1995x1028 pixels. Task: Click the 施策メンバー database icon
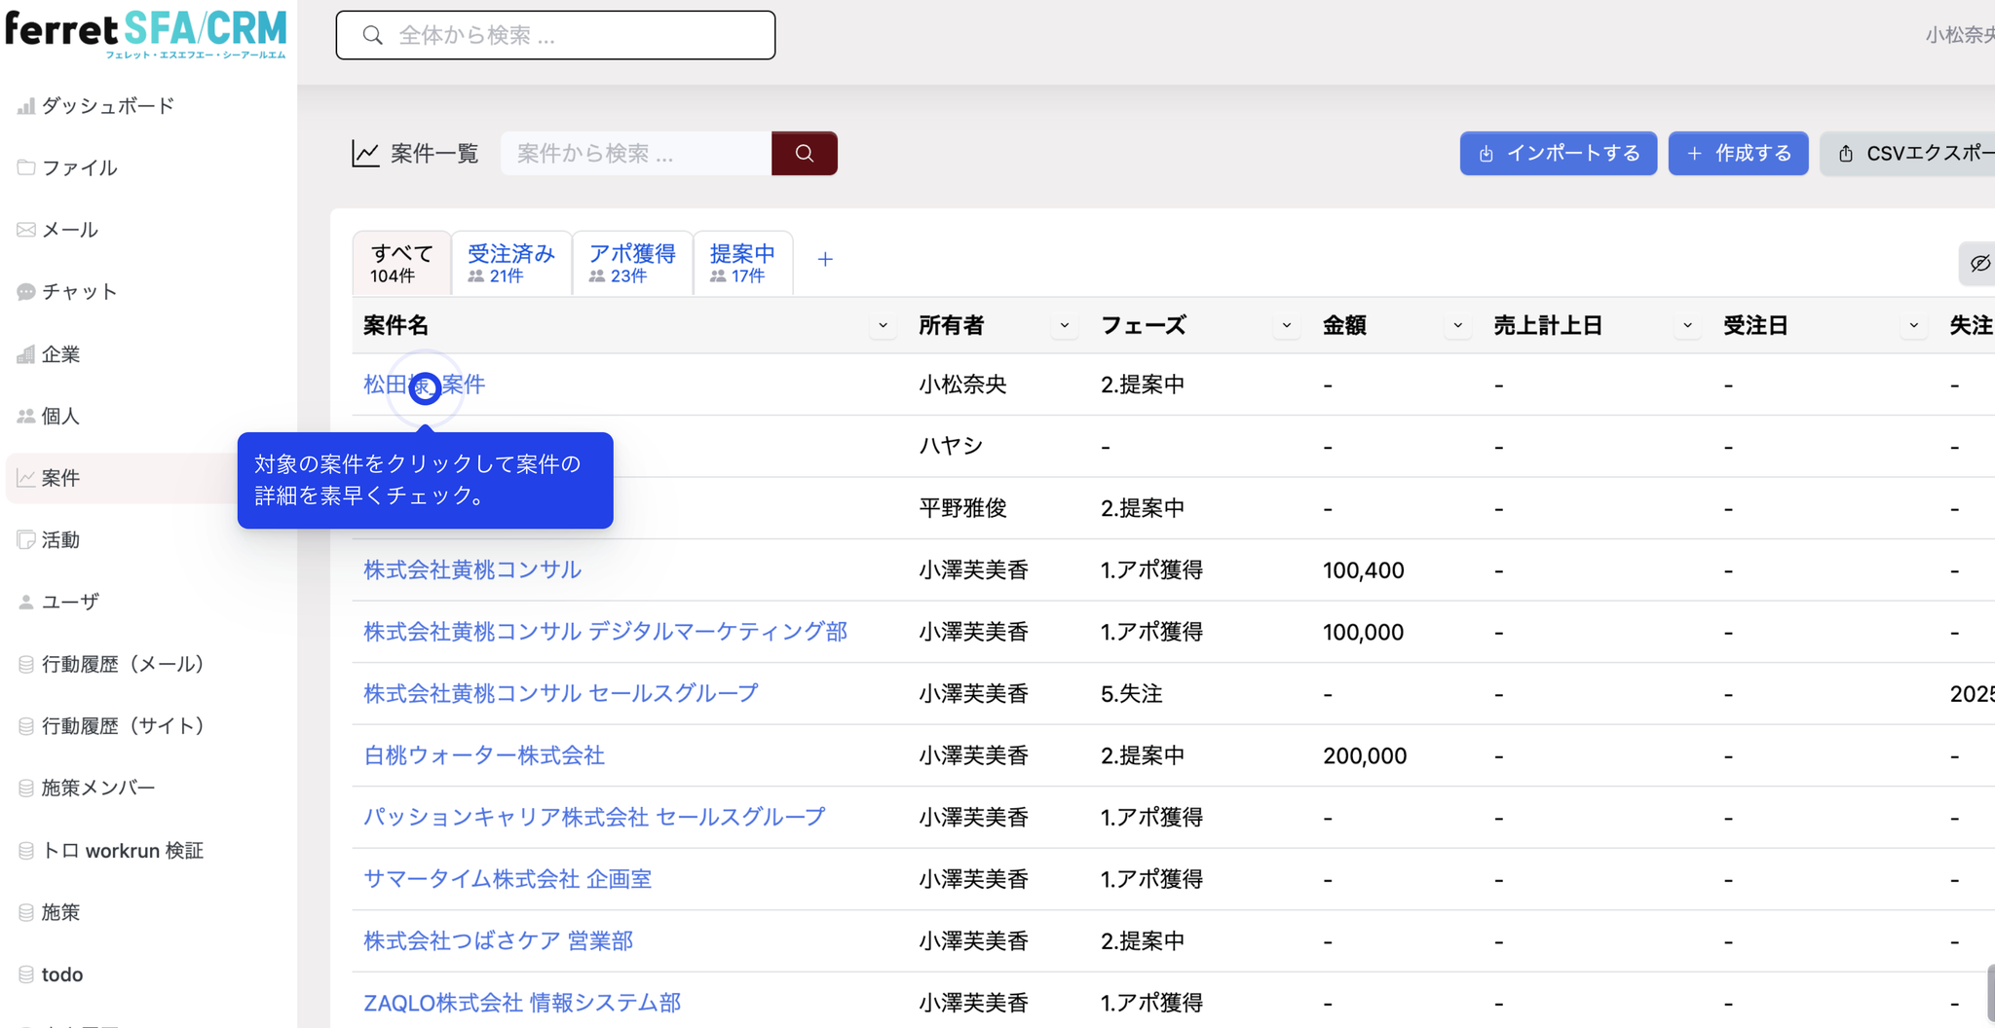click(x=26, y=788)
